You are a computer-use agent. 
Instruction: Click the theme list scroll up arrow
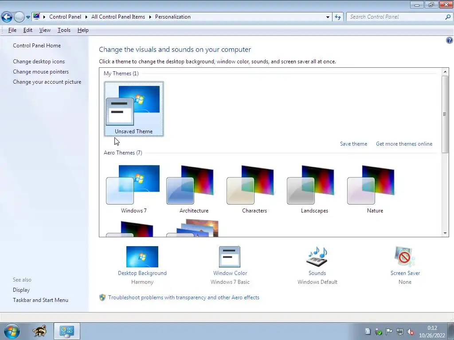tap(445, 71)
